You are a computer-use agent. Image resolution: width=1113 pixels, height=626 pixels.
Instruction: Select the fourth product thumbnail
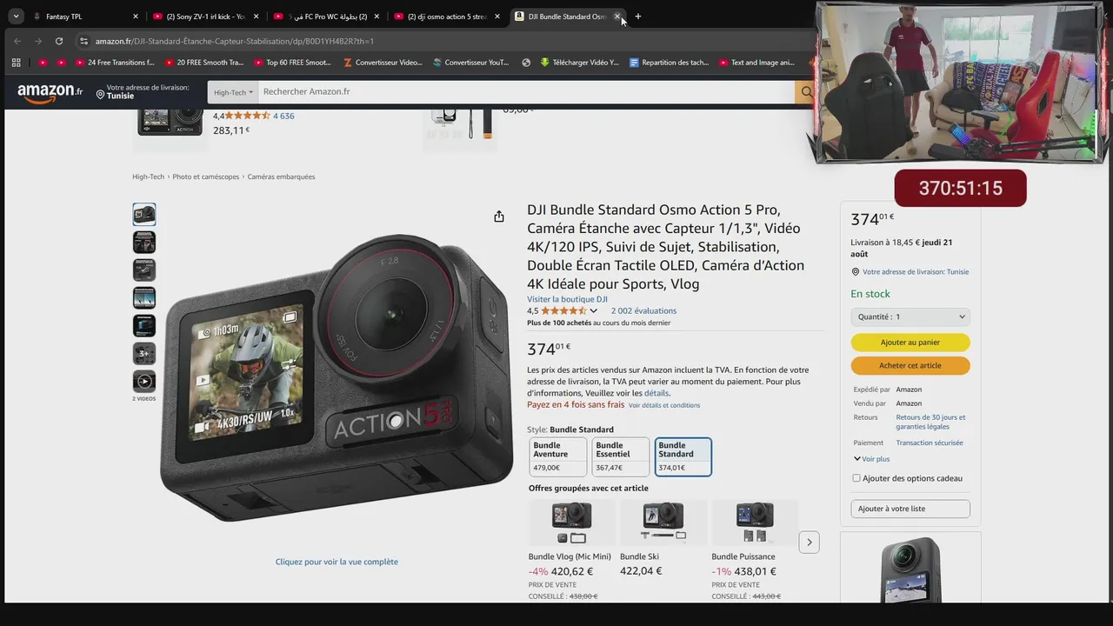pyautogui.click(x=144, y=297)
